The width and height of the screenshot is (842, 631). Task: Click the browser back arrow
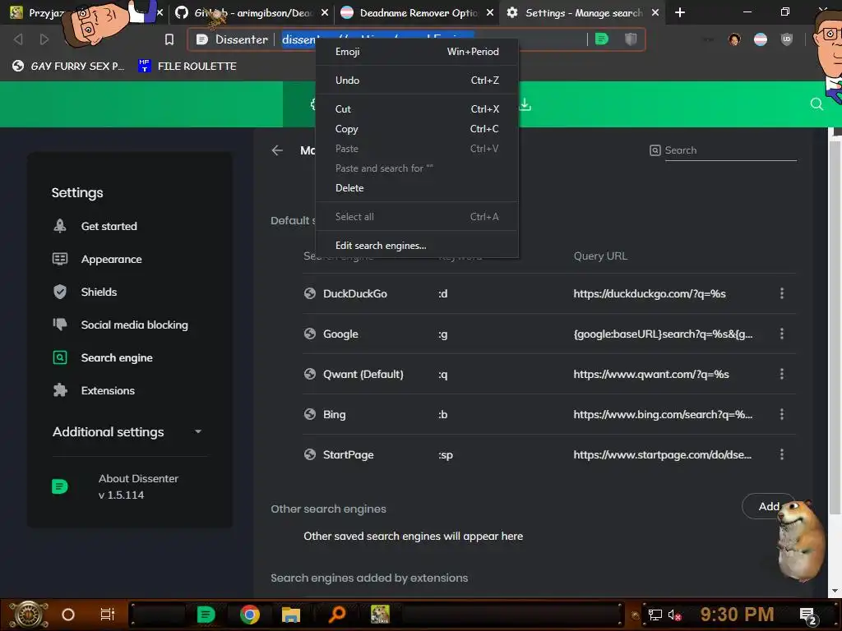click(18, 39)
